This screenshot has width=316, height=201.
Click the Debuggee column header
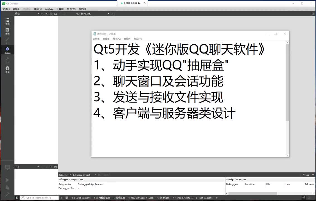coord(232,184)
